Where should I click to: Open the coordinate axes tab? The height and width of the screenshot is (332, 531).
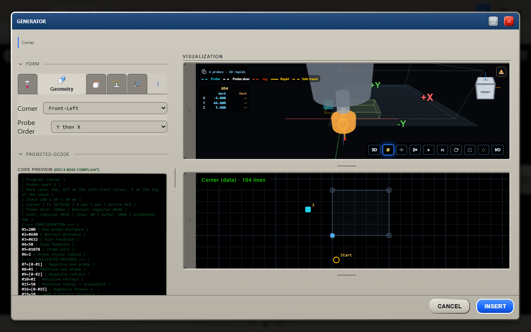[137, 84]
